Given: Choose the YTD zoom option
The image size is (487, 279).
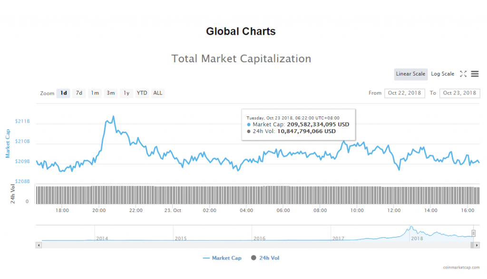Looking at the screenshot, I should point(142,93).
